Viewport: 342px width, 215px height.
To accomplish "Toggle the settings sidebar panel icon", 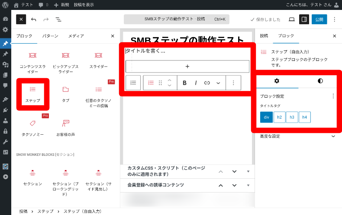I will click(304, 19).
